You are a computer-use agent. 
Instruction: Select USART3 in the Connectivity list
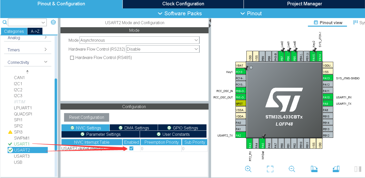click(22, 156)
